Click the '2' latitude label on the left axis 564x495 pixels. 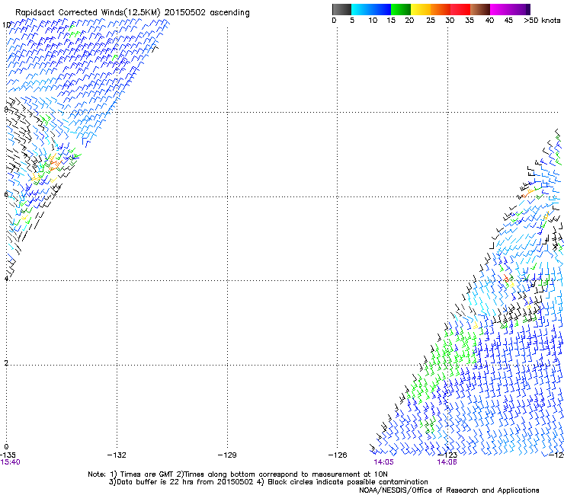point(6,363)
